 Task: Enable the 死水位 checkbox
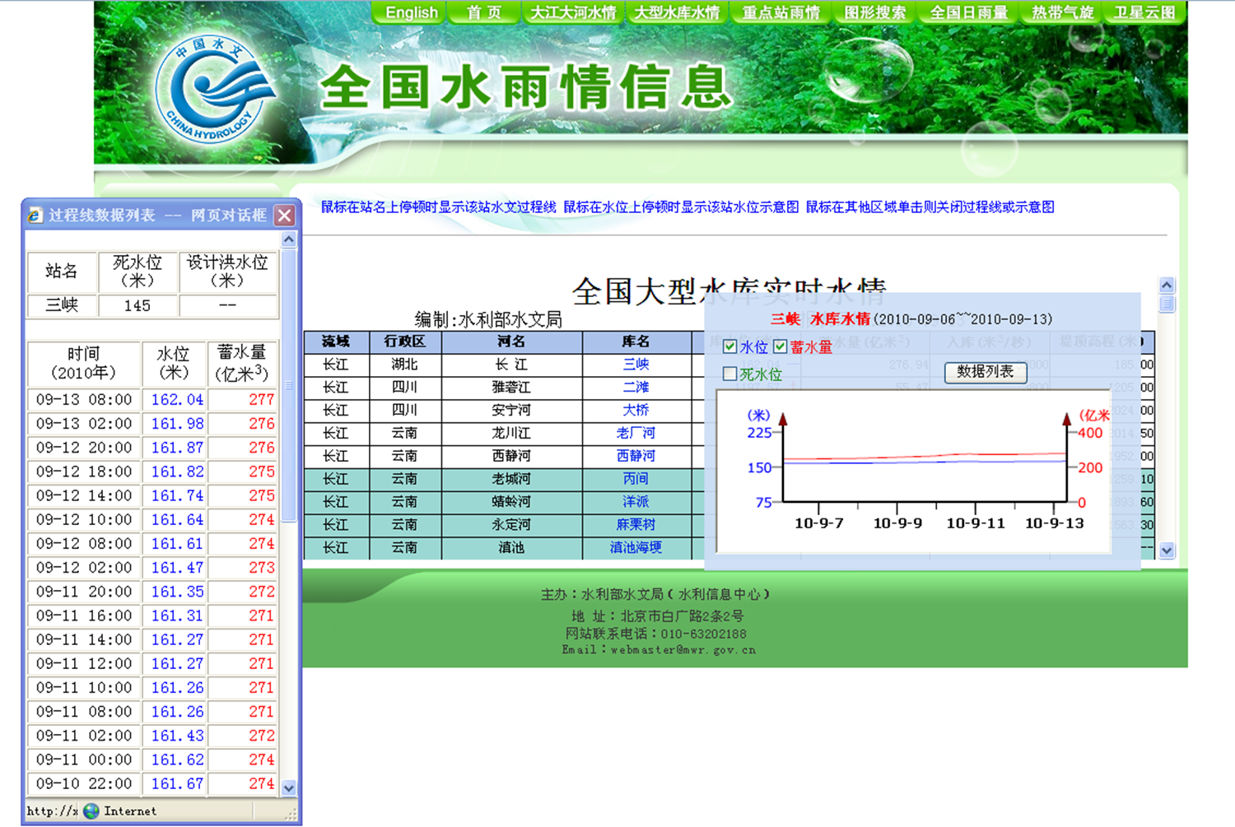[x=729, y=374]
